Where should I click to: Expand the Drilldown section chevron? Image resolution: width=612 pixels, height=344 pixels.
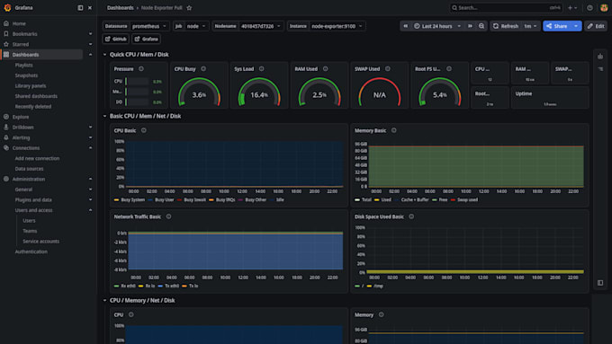(90, 128)
